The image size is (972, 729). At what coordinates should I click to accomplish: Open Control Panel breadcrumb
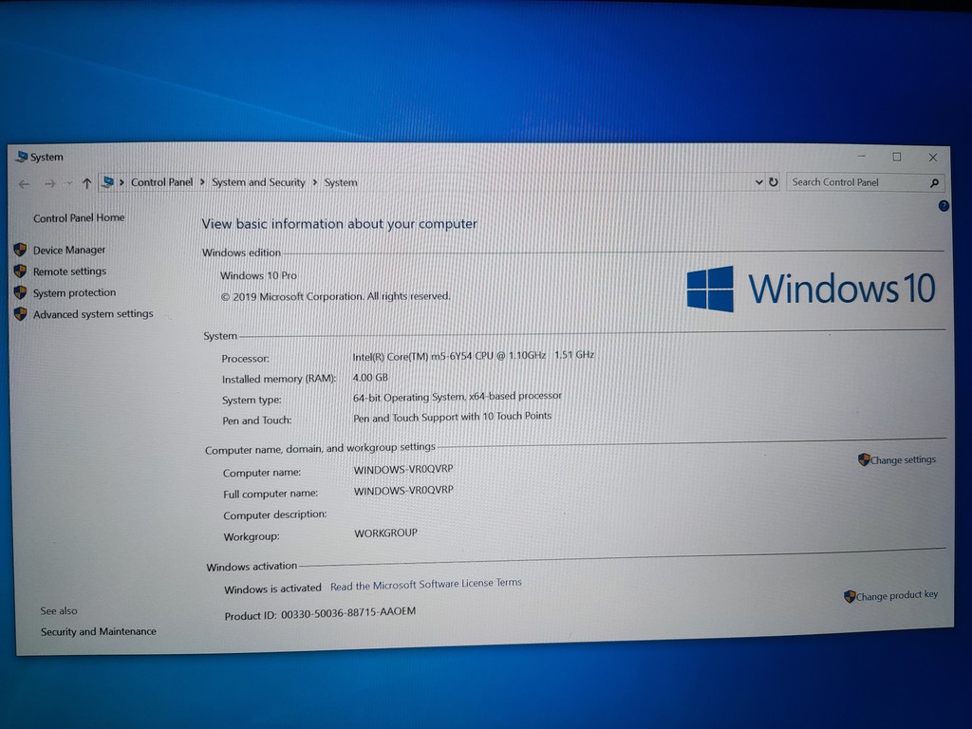(x=161, y=182)
